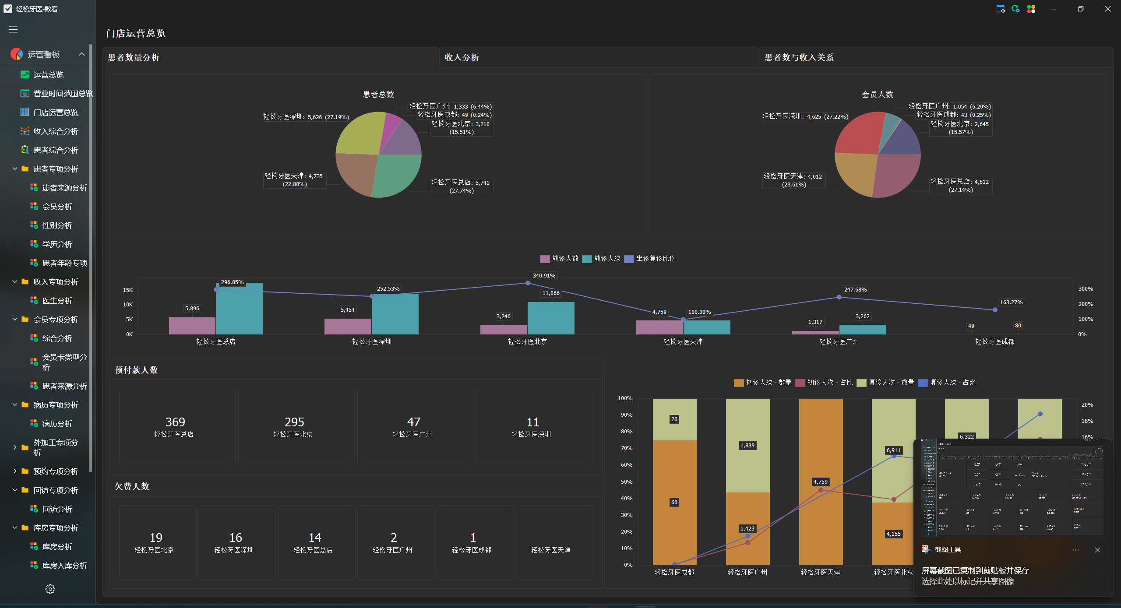The image size is (1121, 608).
Task: Toggle 初诊人次 - 数量 legend series
Action: (x=763, y=383)
